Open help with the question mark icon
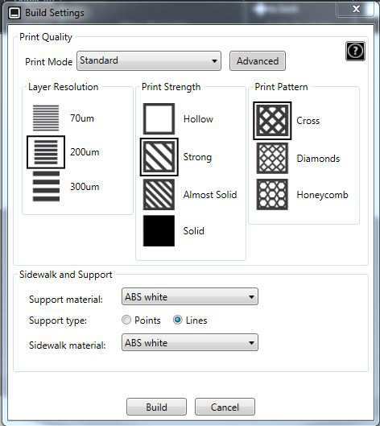This screenshot has height=426, width=380. coord(355,51)
